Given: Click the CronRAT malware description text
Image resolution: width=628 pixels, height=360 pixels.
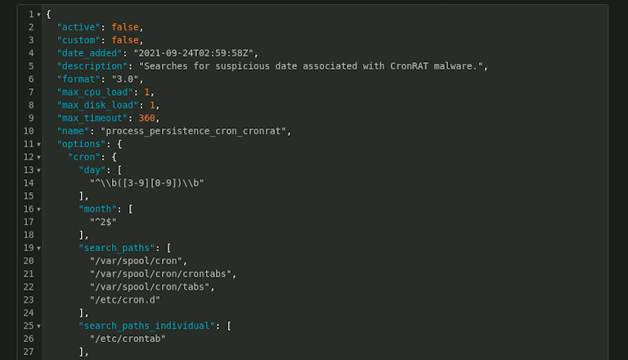Looking at the screenshot, I should [311, 66].
